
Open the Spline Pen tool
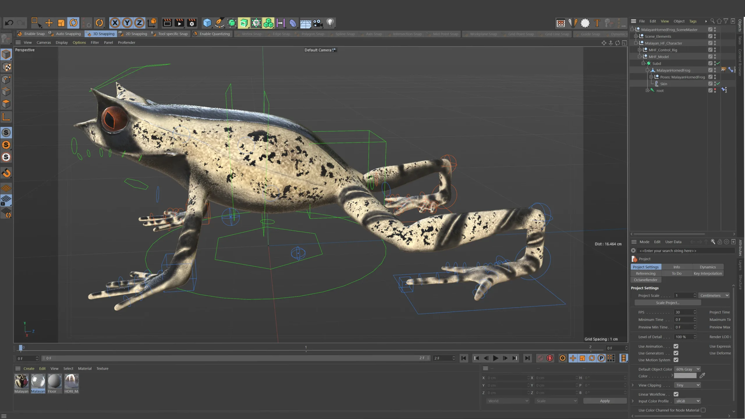pyautogui.click(x=219, y=23)
